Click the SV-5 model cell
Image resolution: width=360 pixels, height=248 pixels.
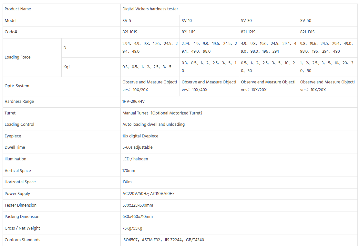[x=127, y=21]
